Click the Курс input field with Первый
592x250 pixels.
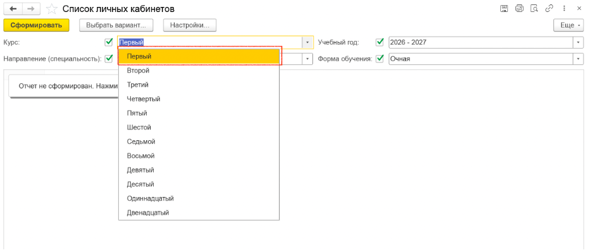pyautogui.click(x=209, y=42)
